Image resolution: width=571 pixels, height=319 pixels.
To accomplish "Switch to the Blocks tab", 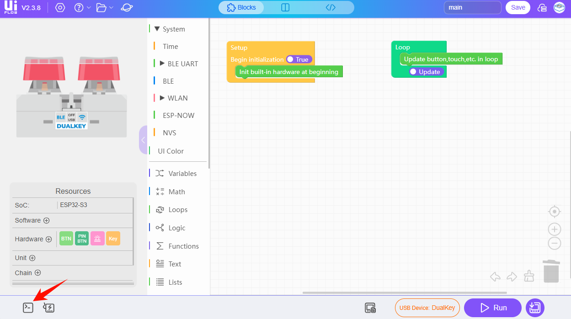I will tap(241, 8).
